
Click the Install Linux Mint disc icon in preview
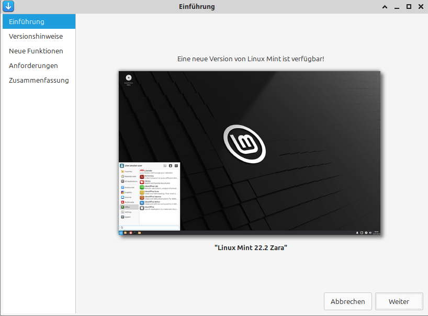click(x=128, y=78)
